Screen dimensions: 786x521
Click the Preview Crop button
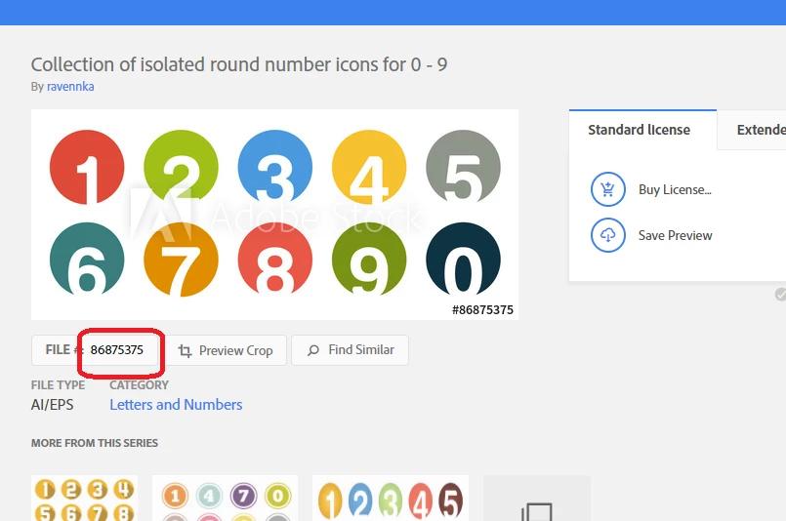227,350
